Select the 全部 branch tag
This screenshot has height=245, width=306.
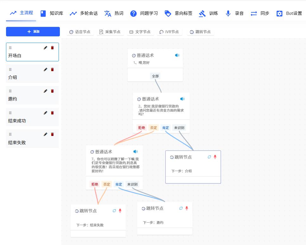[x=155, y=76]
